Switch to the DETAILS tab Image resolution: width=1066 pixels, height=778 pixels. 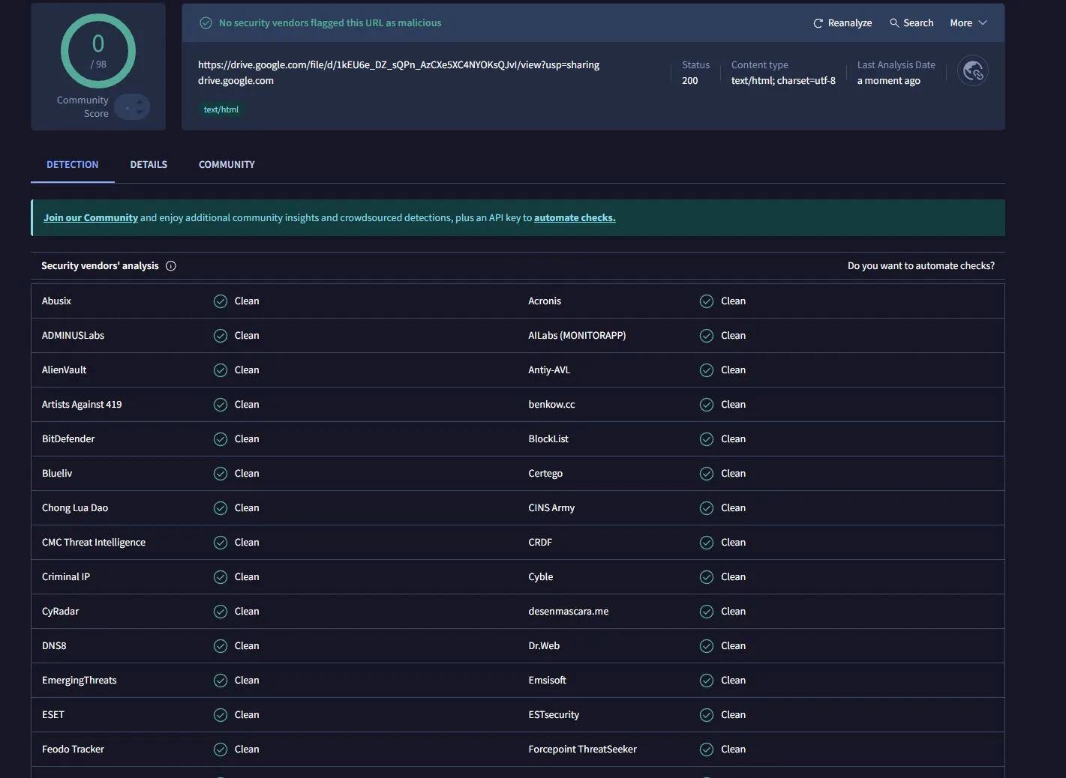point(149,165)
